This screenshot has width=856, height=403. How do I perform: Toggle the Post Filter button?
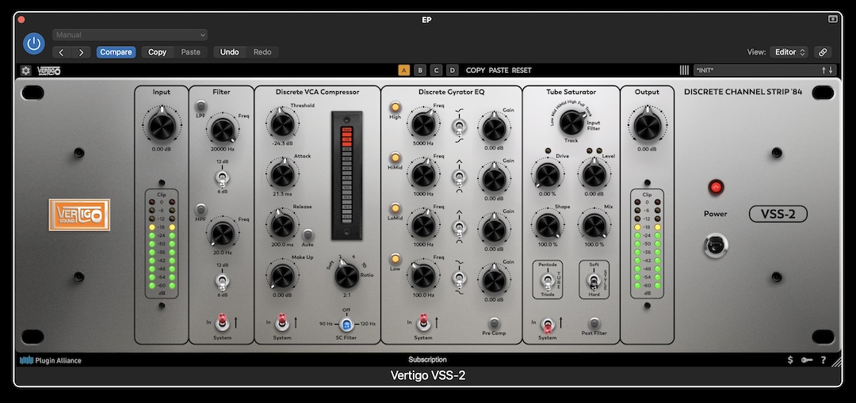[594, 322]
